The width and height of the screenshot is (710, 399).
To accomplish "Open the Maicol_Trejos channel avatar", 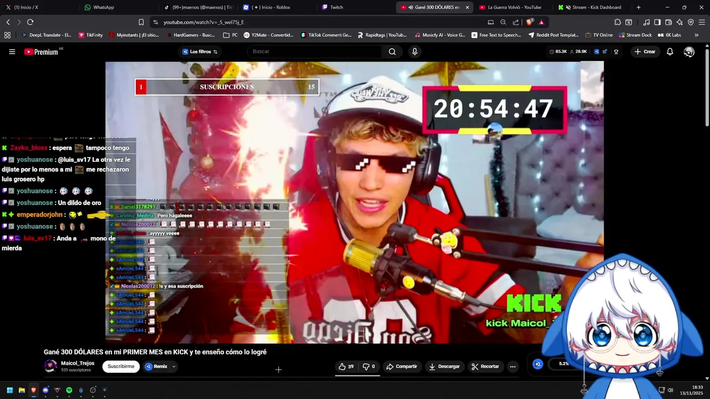I will (50, 366).
